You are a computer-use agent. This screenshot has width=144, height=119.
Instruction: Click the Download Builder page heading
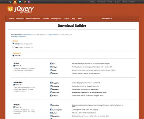(x=72, y=26)
